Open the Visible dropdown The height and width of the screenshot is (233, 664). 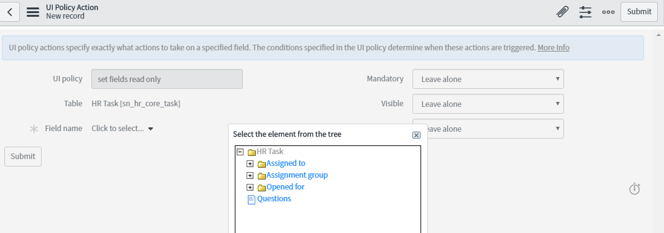488,104
